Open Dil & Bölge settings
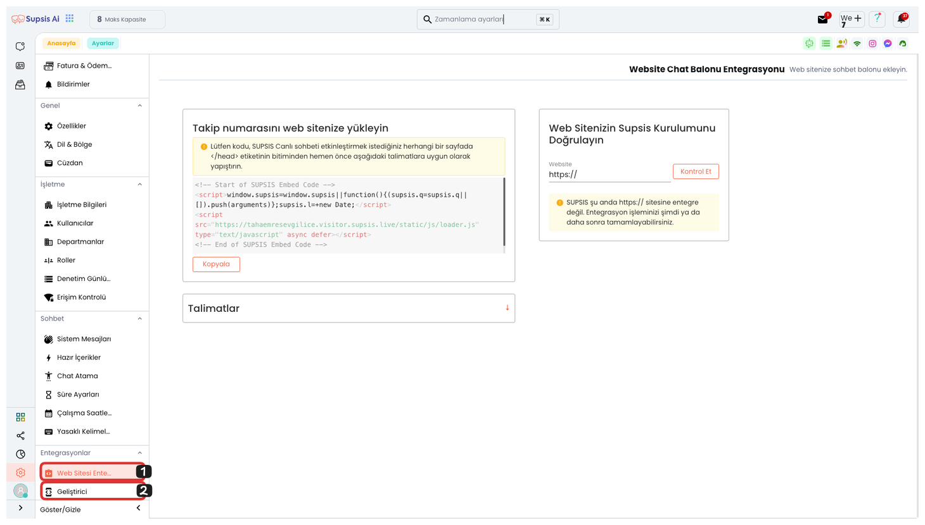This screenshot has height=525, width=925. click(92, 144)
